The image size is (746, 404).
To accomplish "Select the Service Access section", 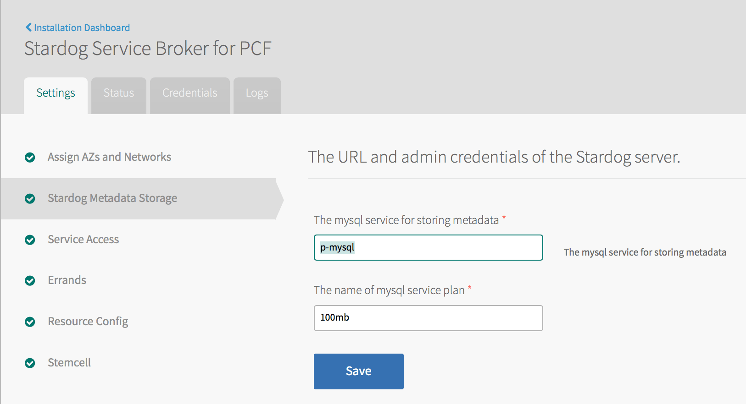I will [83, 239].
